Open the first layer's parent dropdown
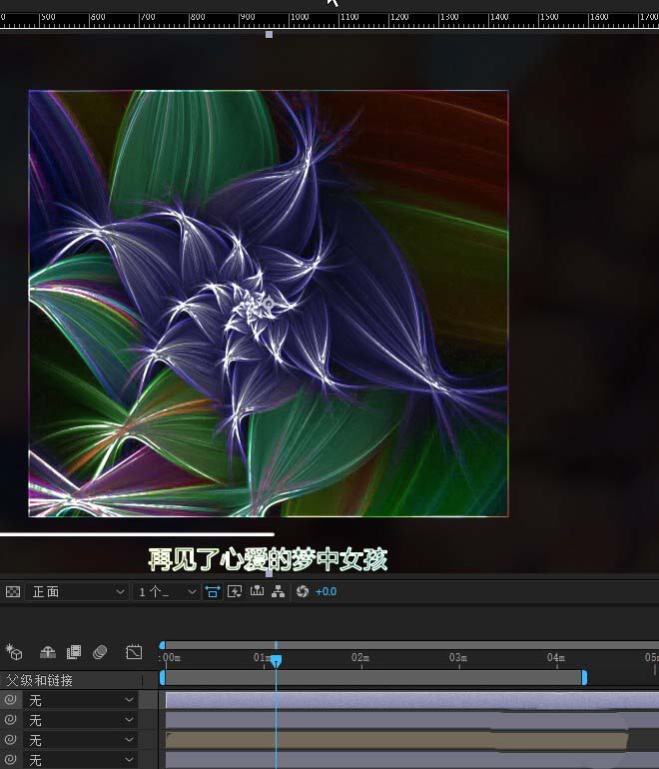The width and height of the screenshot is (659, 769). tap(82, 700)
